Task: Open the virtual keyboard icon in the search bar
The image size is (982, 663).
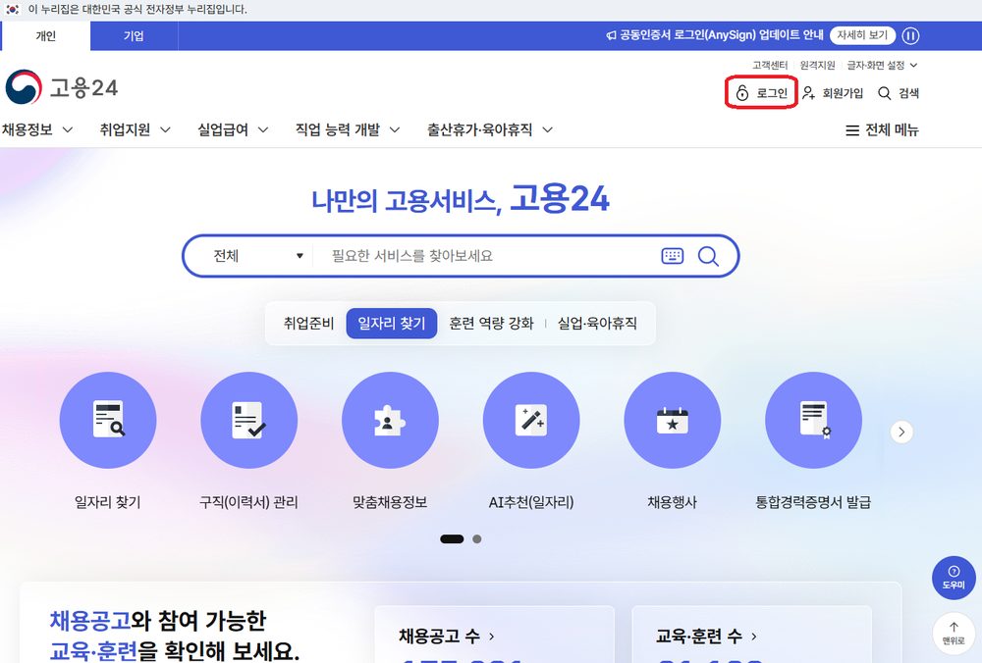Action: click(x=673, y=256)
